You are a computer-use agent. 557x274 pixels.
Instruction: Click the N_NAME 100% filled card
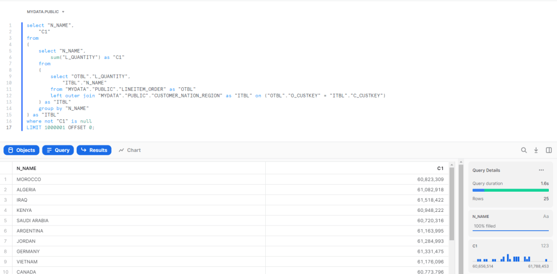(x=510, y=226)
